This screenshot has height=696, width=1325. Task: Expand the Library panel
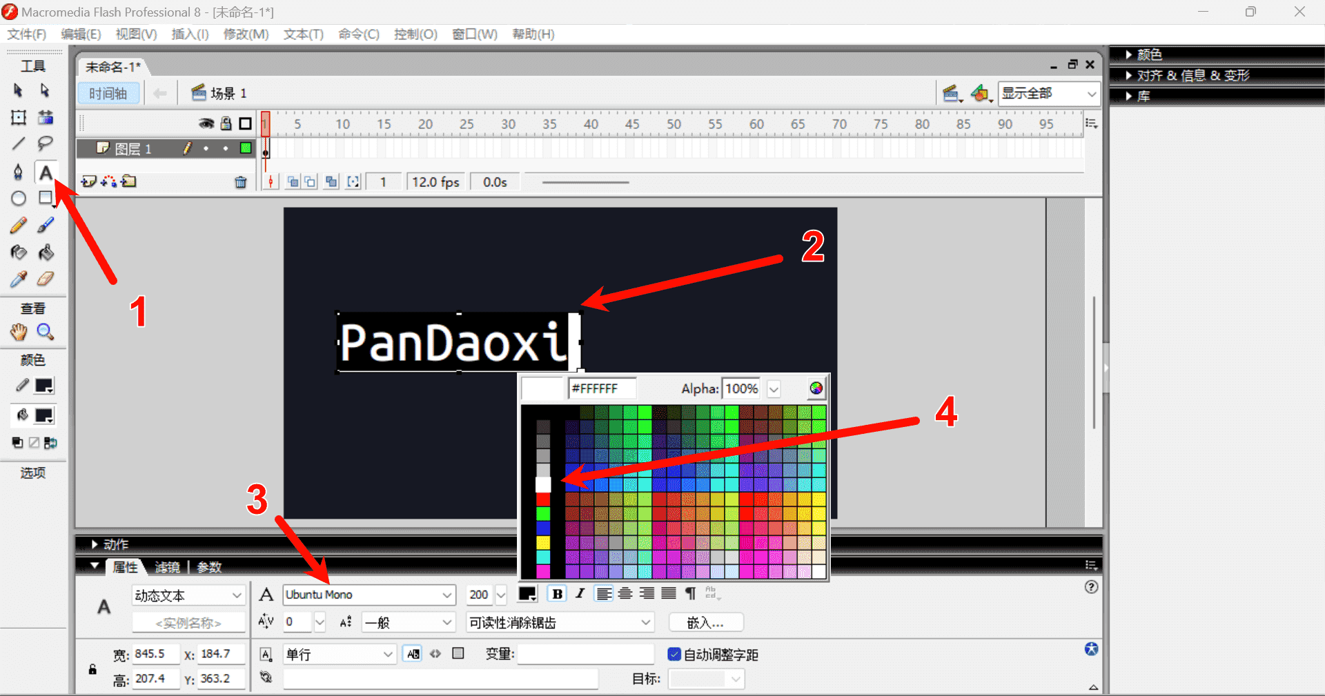tap(1144, 97)
